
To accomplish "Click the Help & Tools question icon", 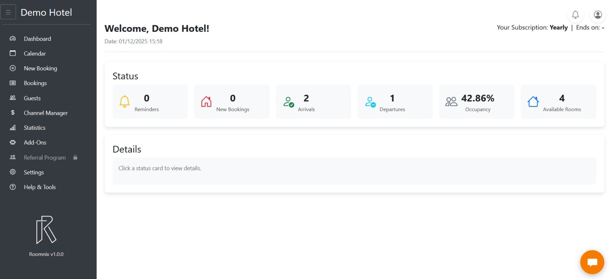I will coord(13,187).
